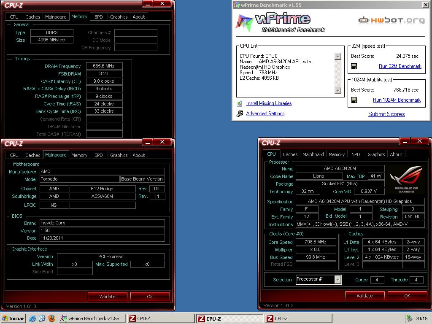Open Advanced Settings link
The image size is (432, 324).
click(265, 113)
